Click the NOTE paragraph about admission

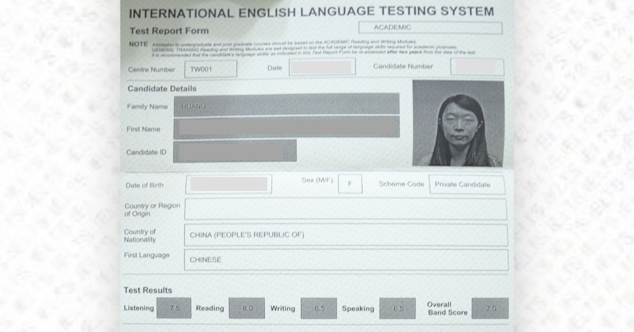[302, 48]
